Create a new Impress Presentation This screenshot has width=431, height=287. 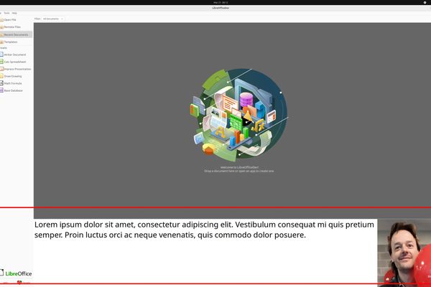click(x=16, y=69)
